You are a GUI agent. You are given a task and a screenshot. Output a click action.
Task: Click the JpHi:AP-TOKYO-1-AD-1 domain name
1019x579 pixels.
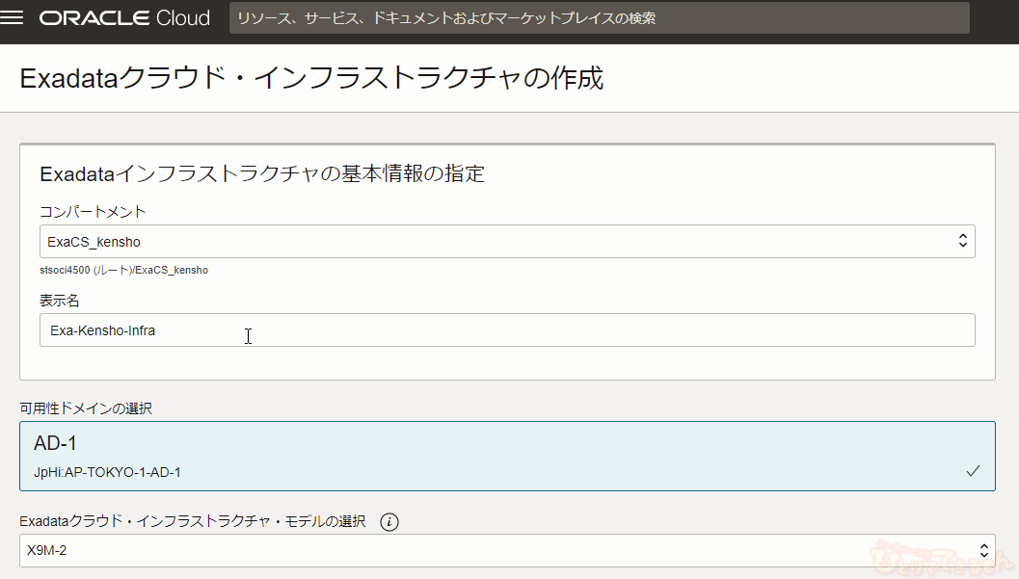107,472
